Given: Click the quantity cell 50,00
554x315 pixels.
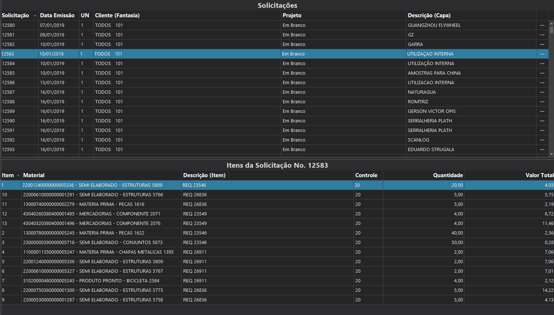Looking at the screenshot, I should [x=424, y=243].
